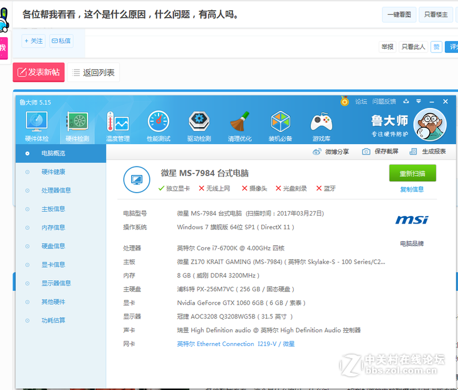458x390 pixels.
Task: Click memory text 8 GB 威刚 DDR4 3200MHz
Action: pos(218,276)
